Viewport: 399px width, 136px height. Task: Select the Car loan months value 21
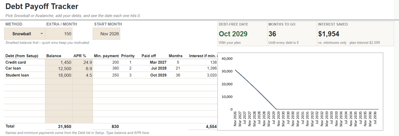178,68
